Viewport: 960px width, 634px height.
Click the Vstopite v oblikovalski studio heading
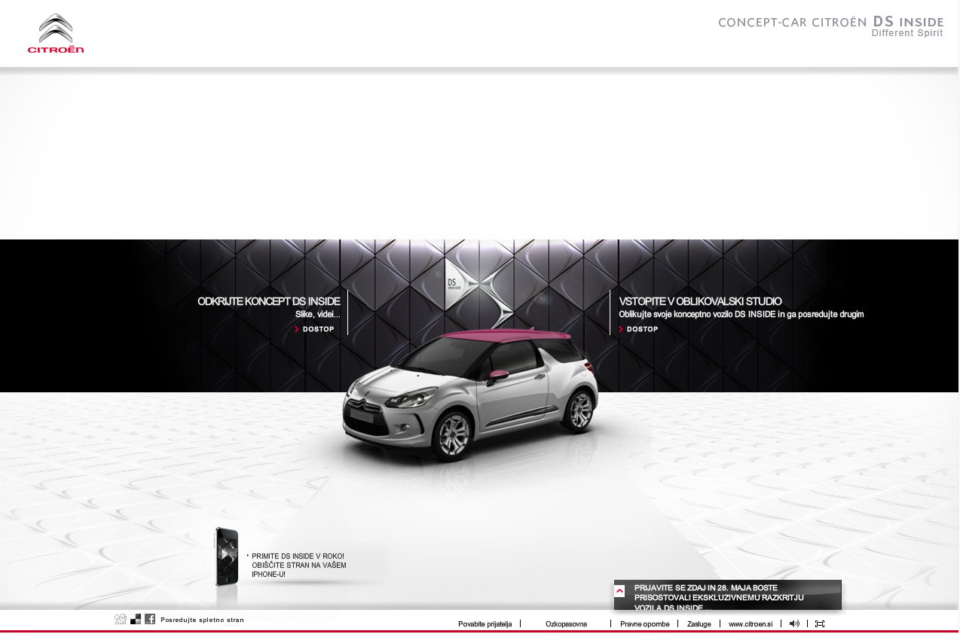point(700,301)
